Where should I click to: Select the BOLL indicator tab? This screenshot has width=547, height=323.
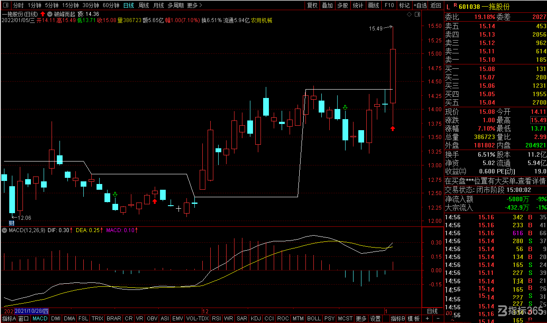point(314,319)
